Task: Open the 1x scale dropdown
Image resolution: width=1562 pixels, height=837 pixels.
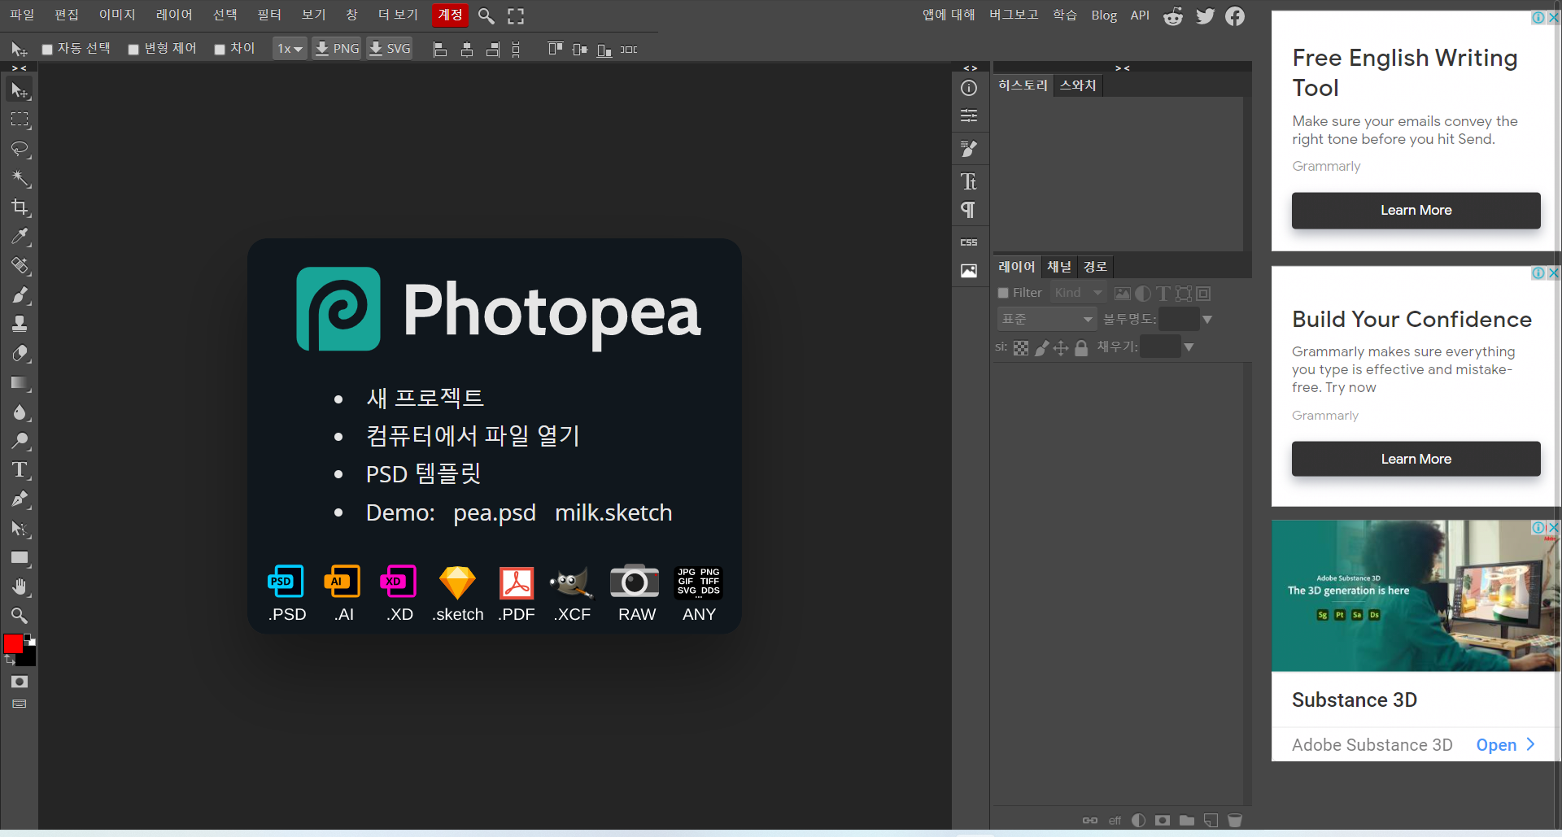Action: (x=290, y=49)
